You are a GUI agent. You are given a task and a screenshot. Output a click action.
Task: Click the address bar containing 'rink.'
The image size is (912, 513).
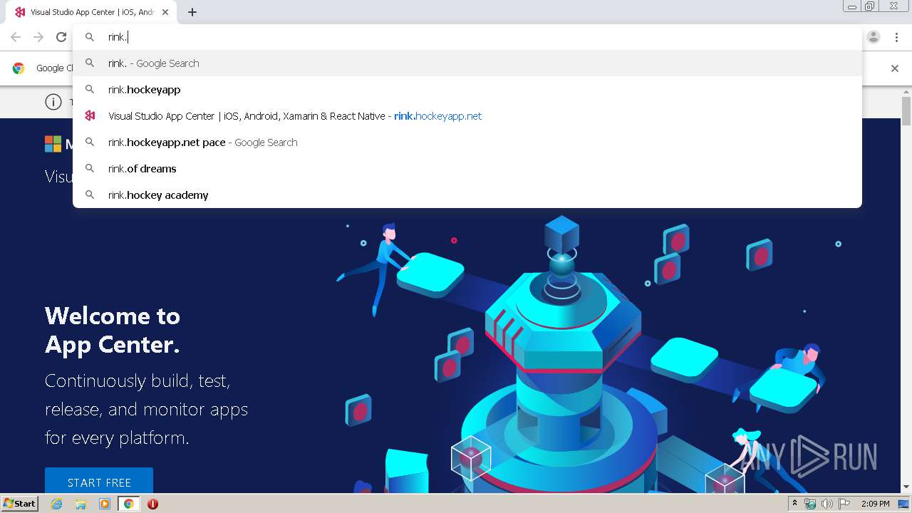[x=467, y=37]
